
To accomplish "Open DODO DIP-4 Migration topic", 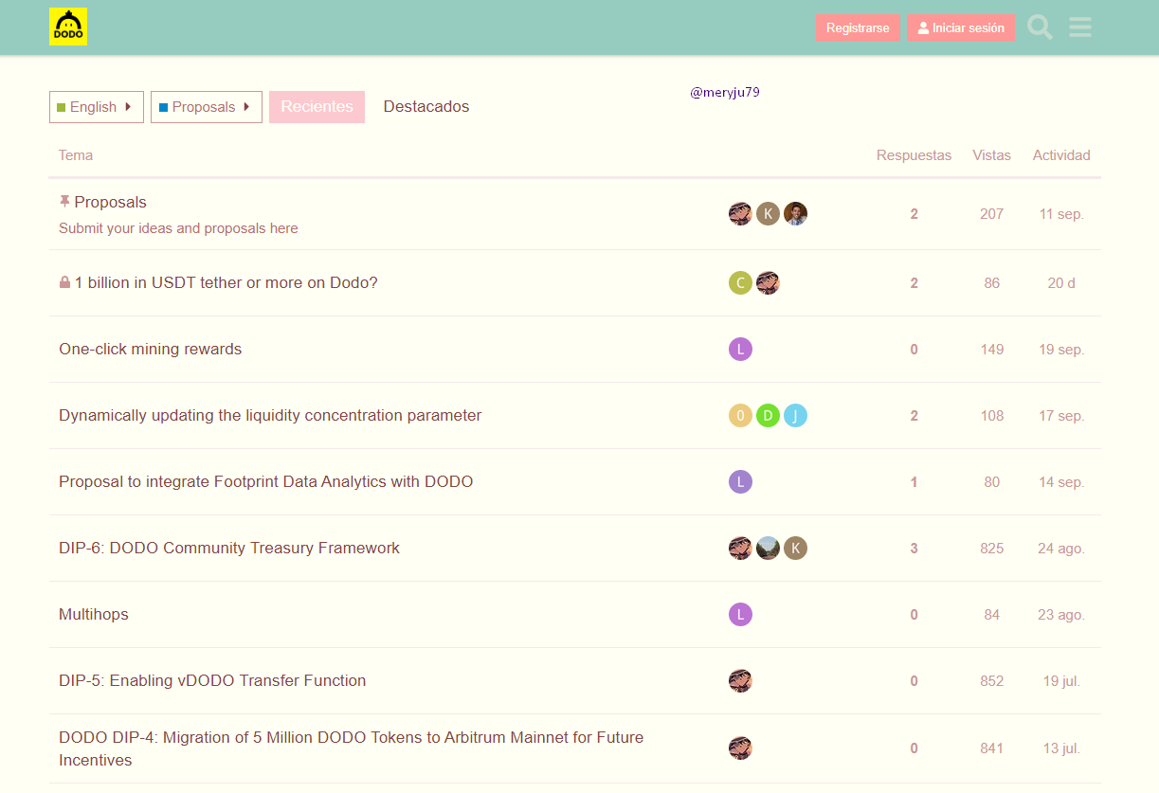I will click(351, 748).
